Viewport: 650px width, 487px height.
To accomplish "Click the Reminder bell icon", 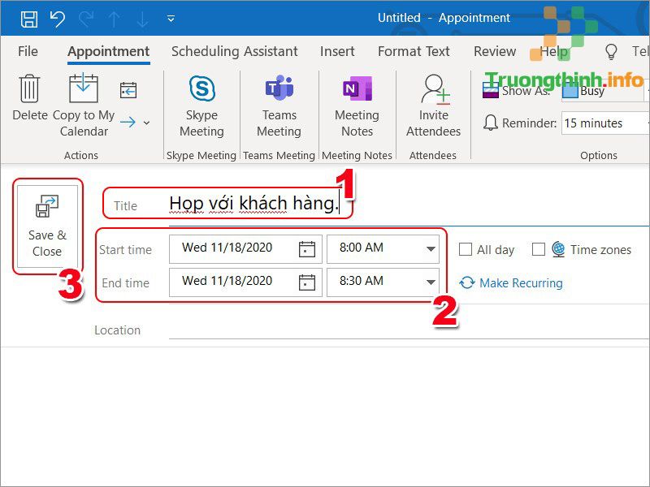I will [491, 123].
